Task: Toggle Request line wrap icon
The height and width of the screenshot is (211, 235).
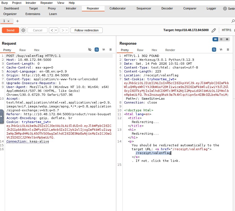Action: point(97,50)
